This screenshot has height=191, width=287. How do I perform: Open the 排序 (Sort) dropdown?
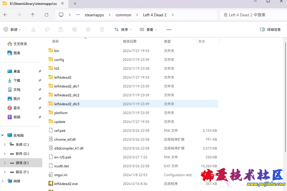click(x=123, y=29)
